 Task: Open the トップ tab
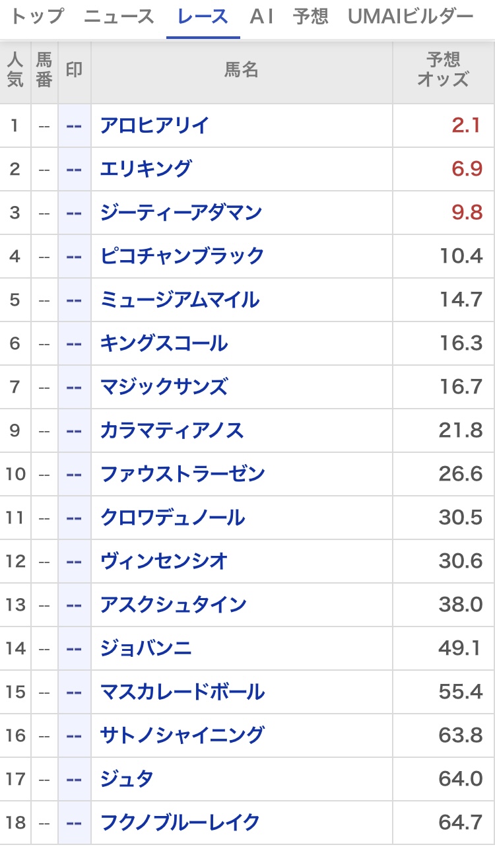point(38,17)
